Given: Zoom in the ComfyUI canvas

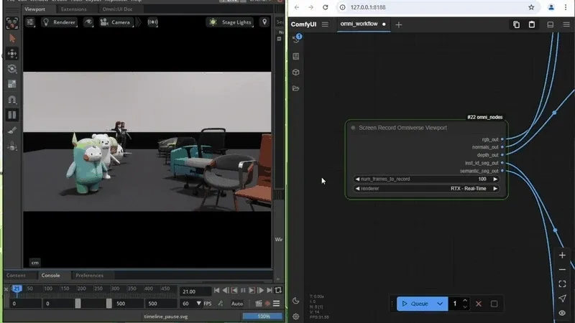Looking at the screenshot, I should (562, 256).
